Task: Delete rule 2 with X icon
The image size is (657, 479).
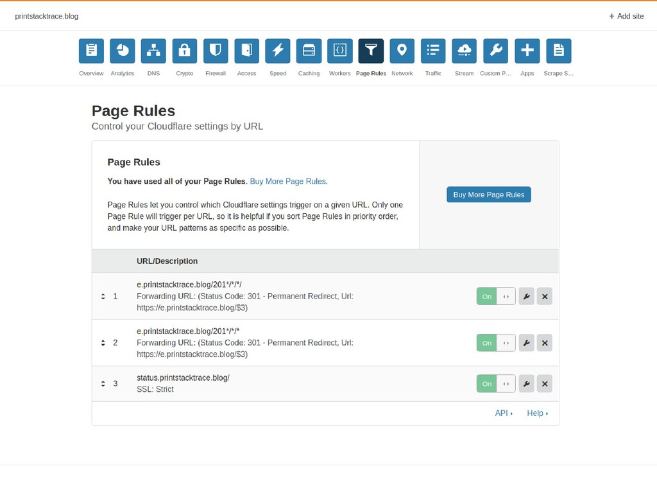Action: point(545,343)
